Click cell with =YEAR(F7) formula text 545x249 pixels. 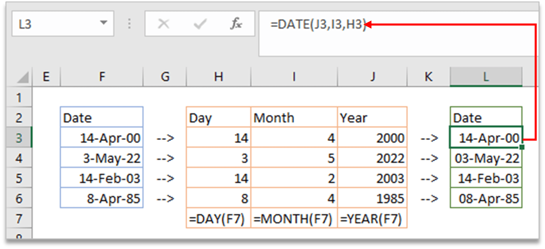[372, 218]
